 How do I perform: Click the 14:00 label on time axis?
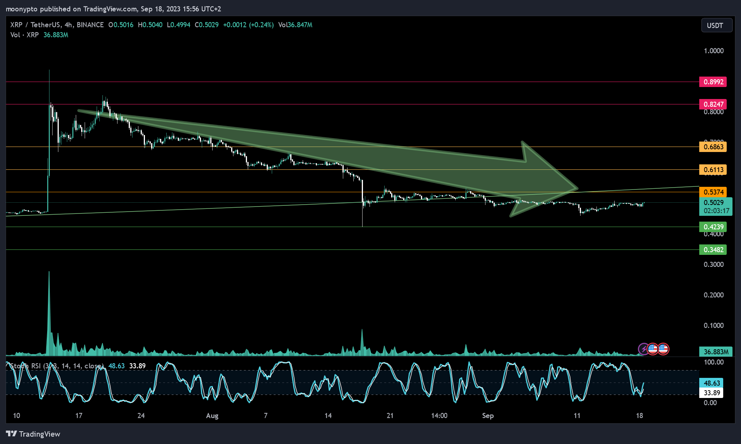click(x=439, y=416)
